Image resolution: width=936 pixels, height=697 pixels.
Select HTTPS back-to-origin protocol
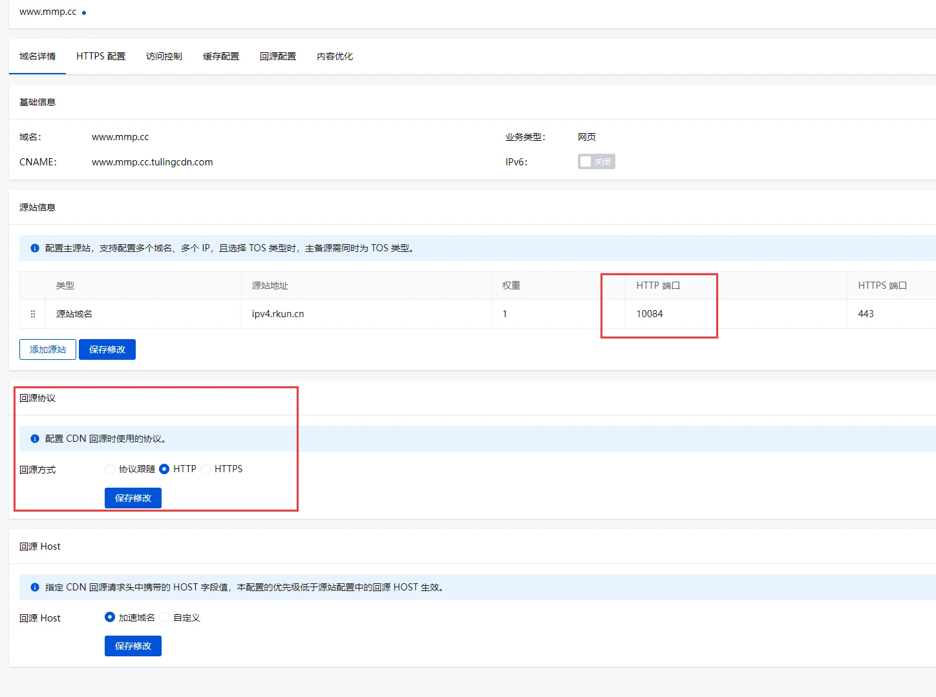206,469
